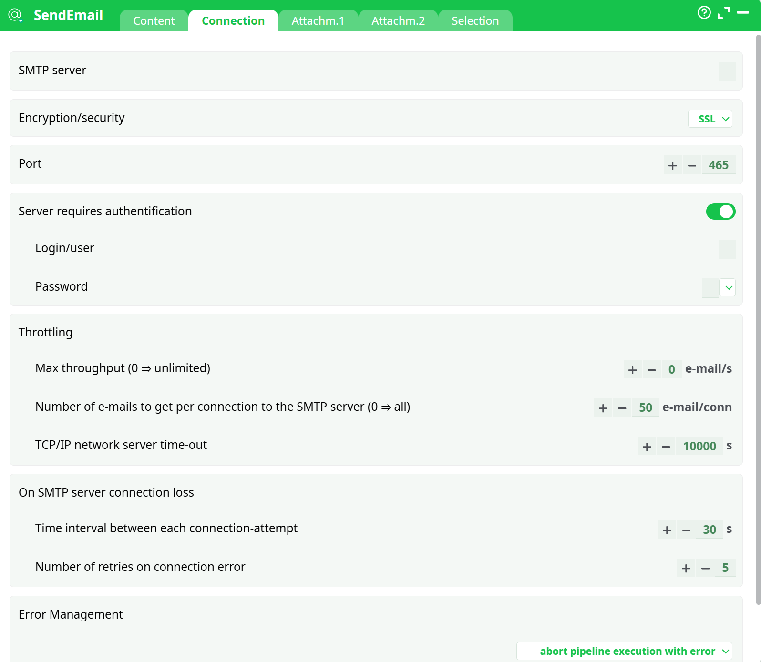Decrease Port value with minus button
The width and height of the screenshot is (761, 662).
coord(692,165)
